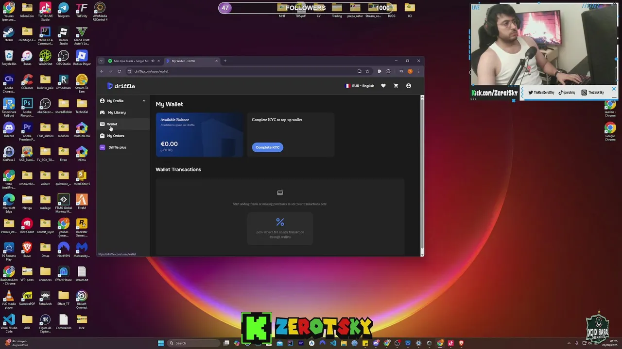Click the taskbar Search box
Screen dimensions: 622x349
[192, 343]
